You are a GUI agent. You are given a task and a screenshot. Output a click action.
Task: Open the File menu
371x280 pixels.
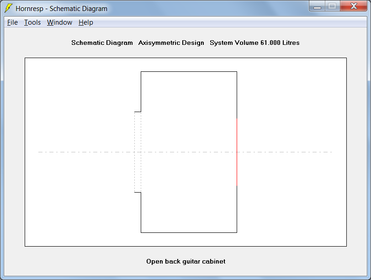(x=12, y=22)
